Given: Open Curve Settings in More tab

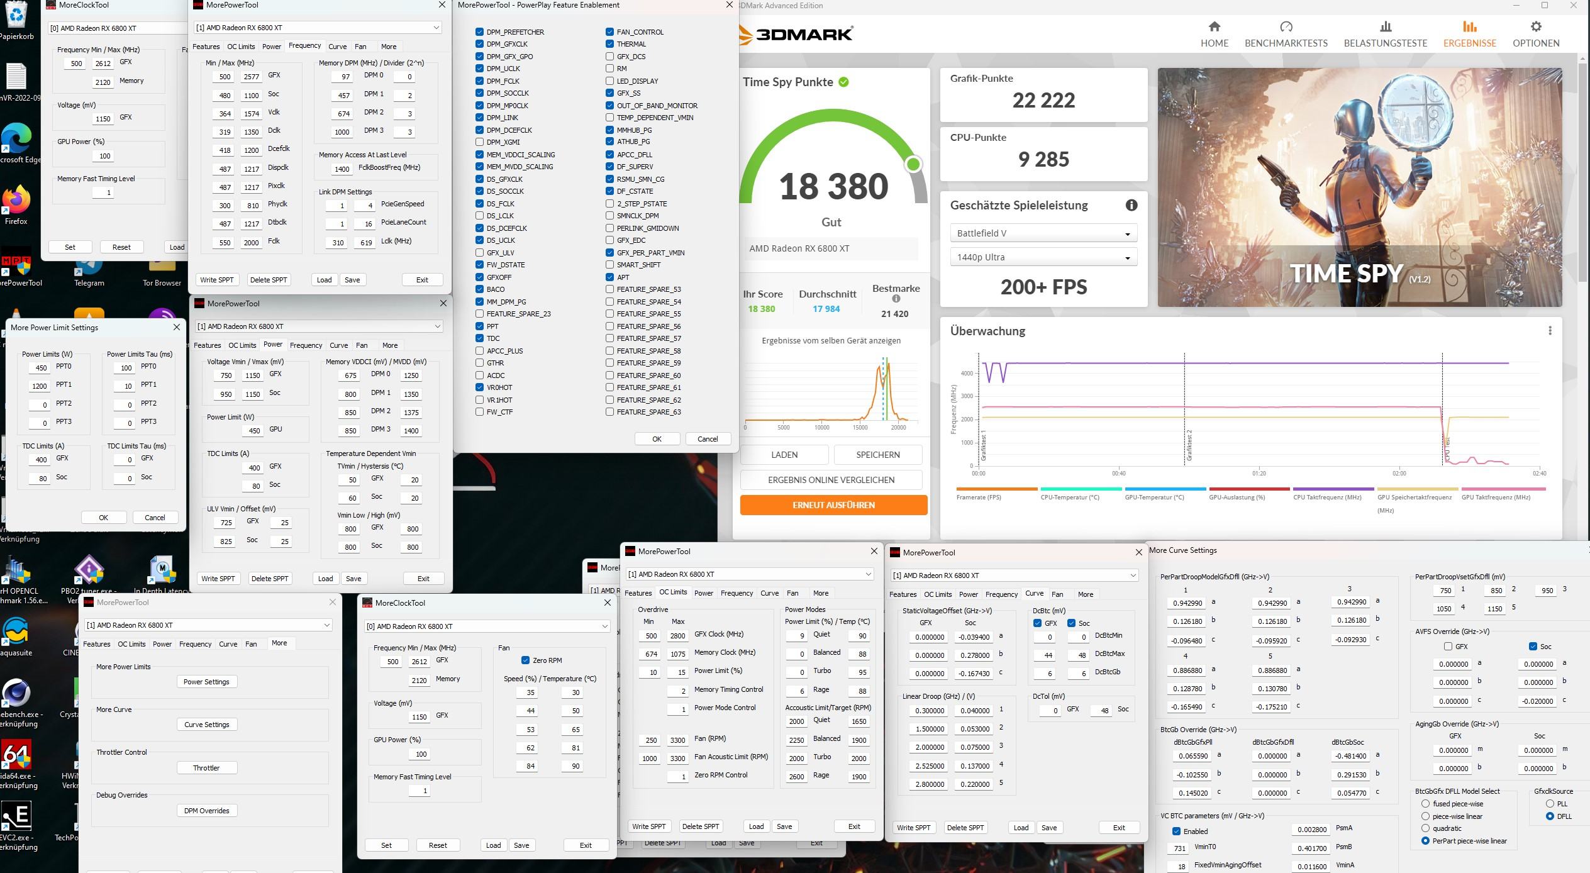Looking at the screenshot, I should click(206, 725).
